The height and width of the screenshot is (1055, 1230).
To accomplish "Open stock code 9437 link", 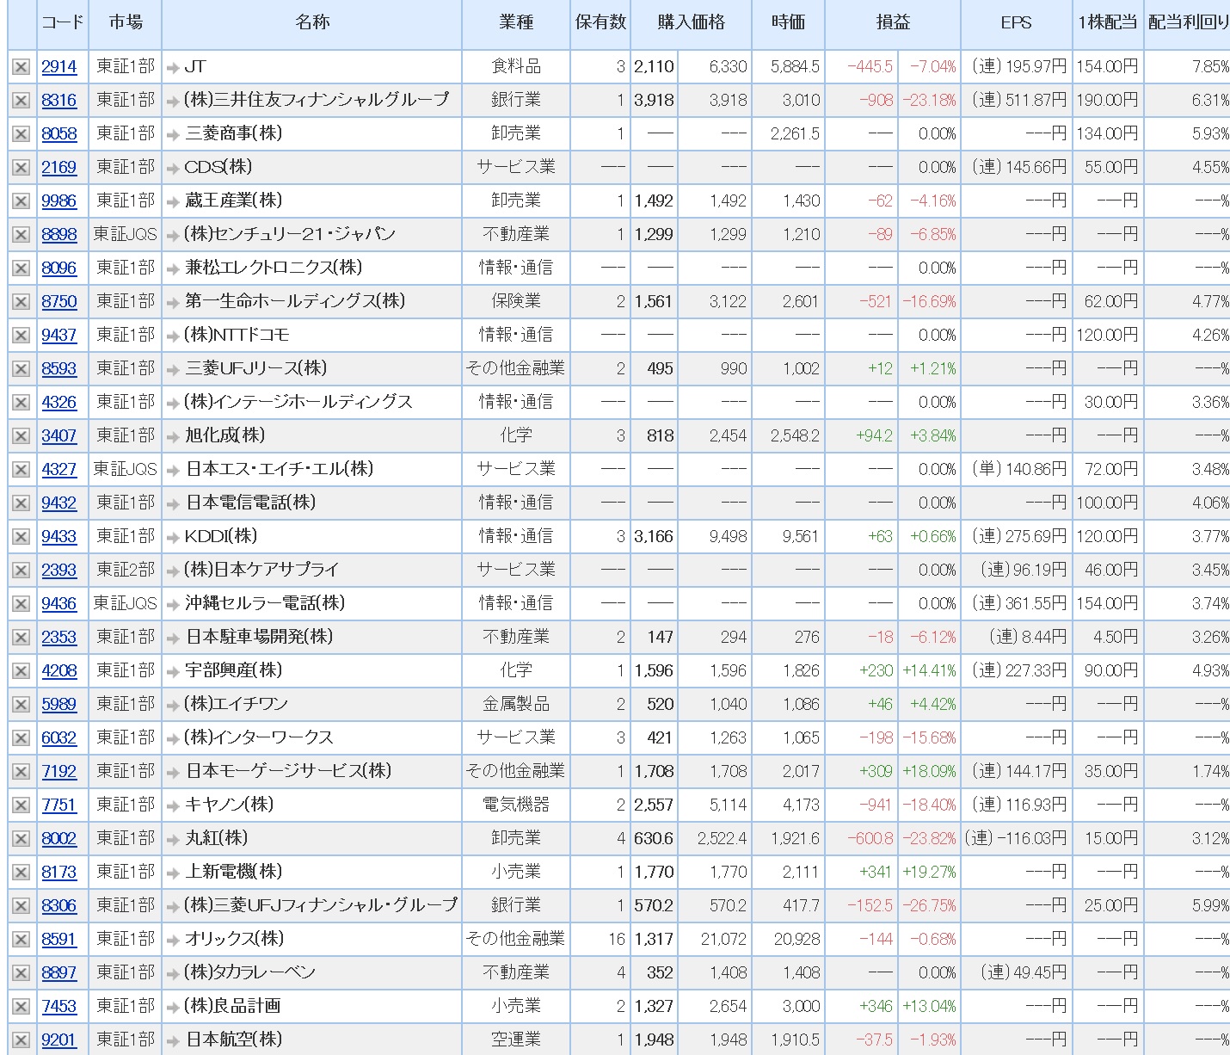I will click(59, 335).
